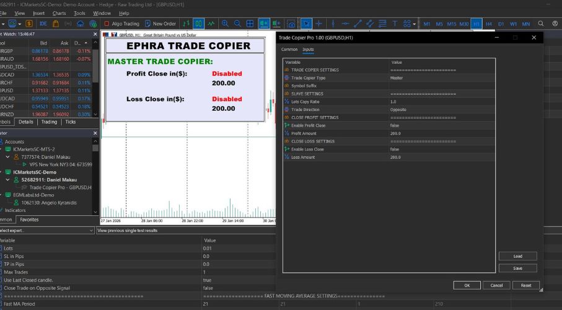Viewport: 562px width, 310px height.
Task: Select the equidistant channel tool
Action: coord(370,24)
